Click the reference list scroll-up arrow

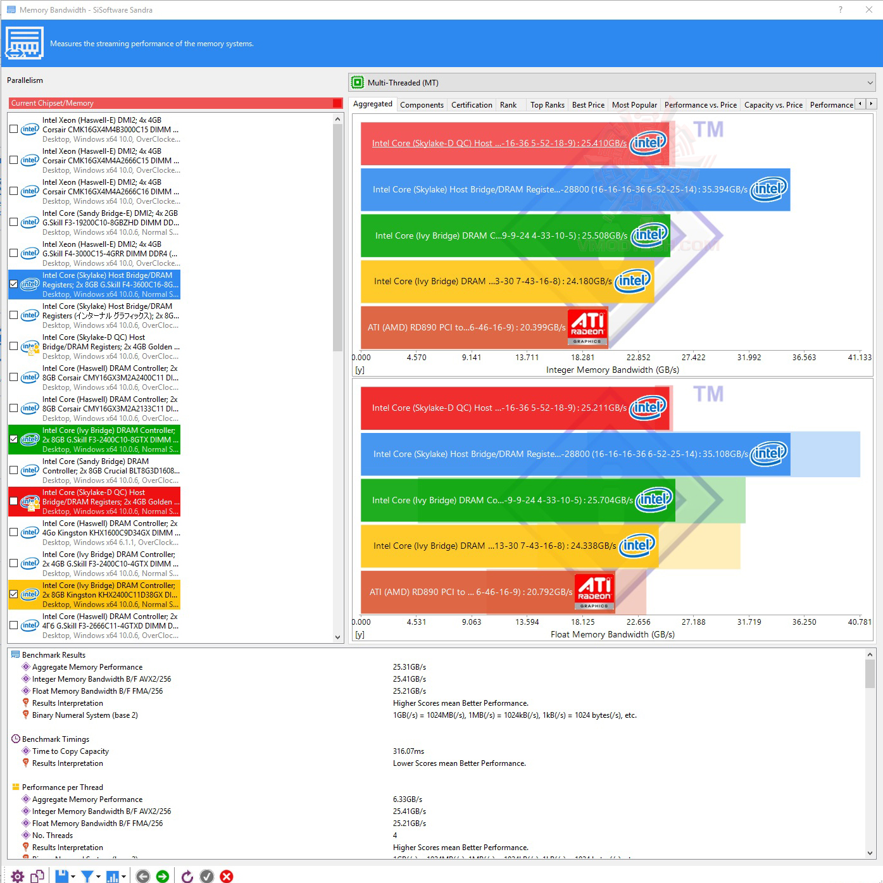pos(337,119)
